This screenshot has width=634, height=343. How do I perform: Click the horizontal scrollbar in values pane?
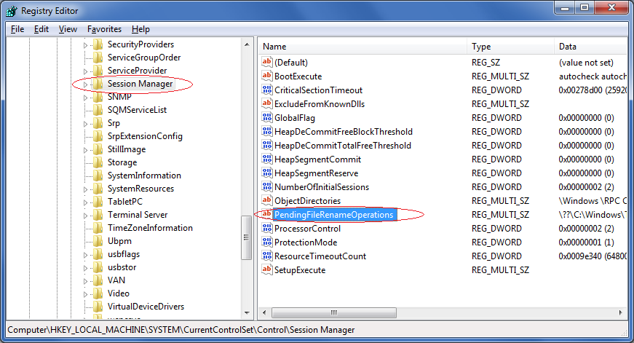click(437, 313)
